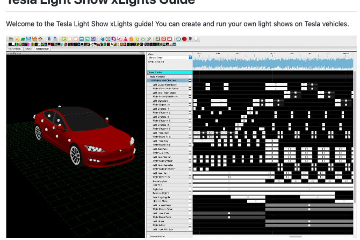Select the Rear Fog Lights row
Image resolution: width=360 pixels, height=240 pixels.
(x=169, y=197)
